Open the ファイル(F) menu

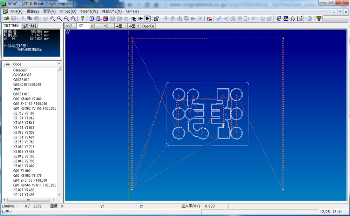click(16, 11)
